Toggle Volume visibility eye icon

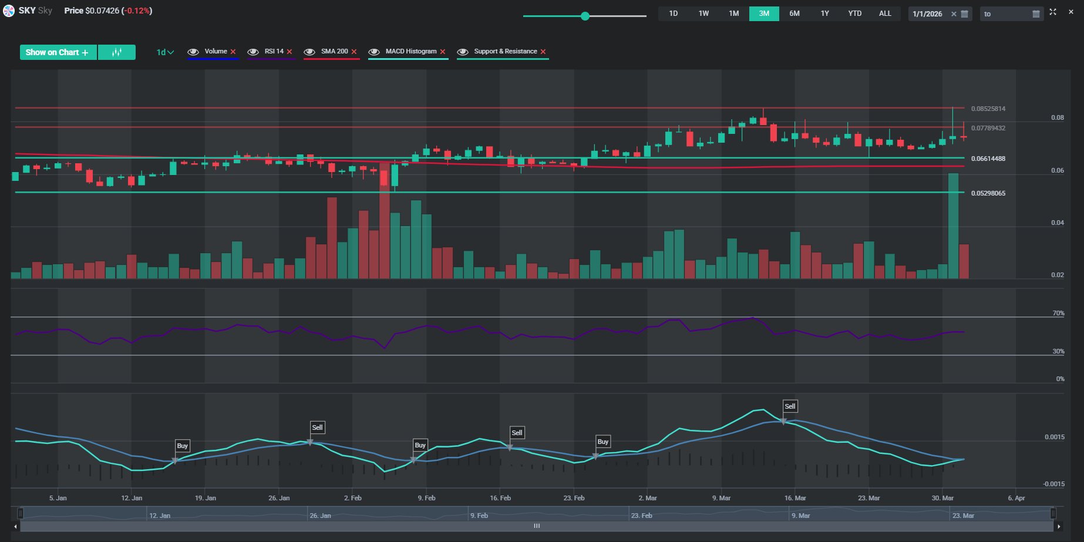click(193, 52)
